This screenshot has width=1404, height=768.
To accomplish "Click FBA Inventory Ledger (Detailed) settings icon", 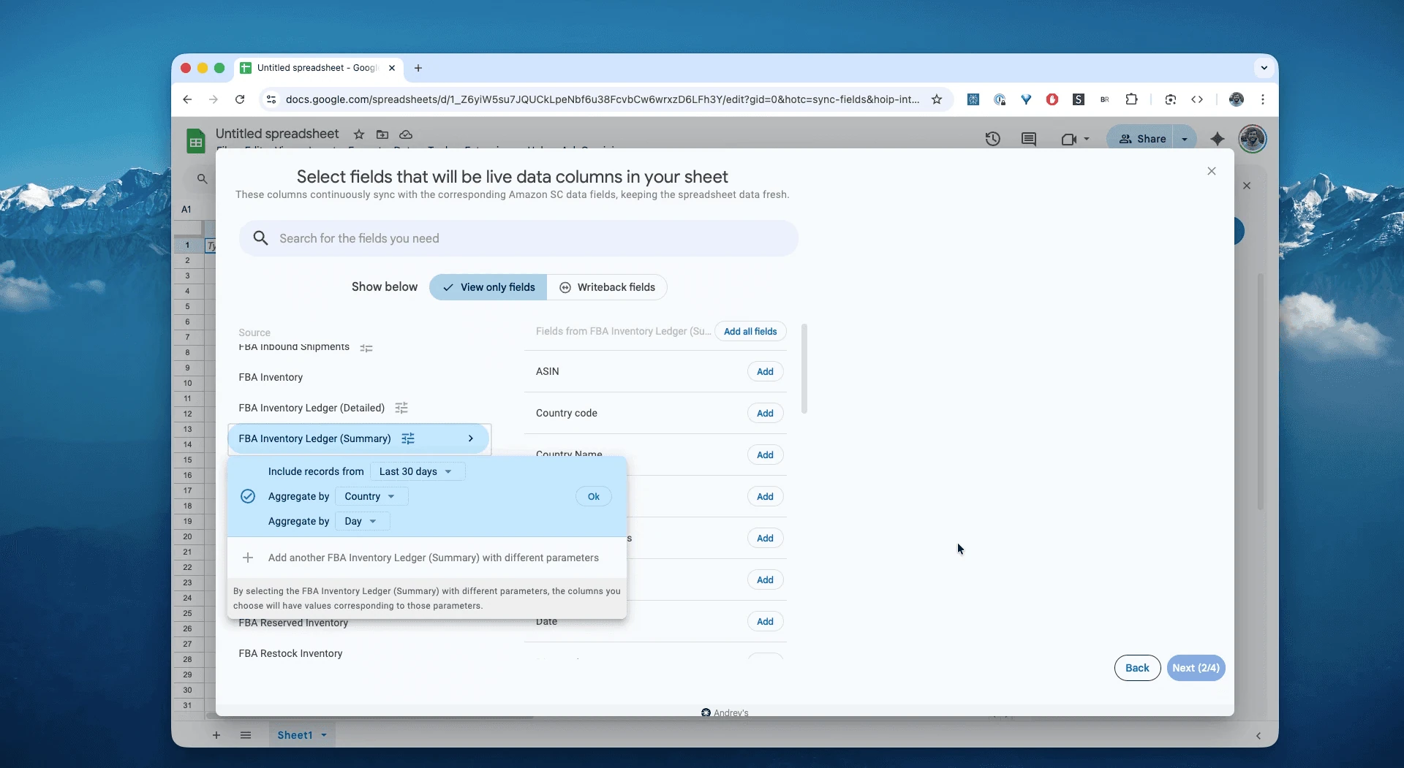I will [x=401, y=408].
